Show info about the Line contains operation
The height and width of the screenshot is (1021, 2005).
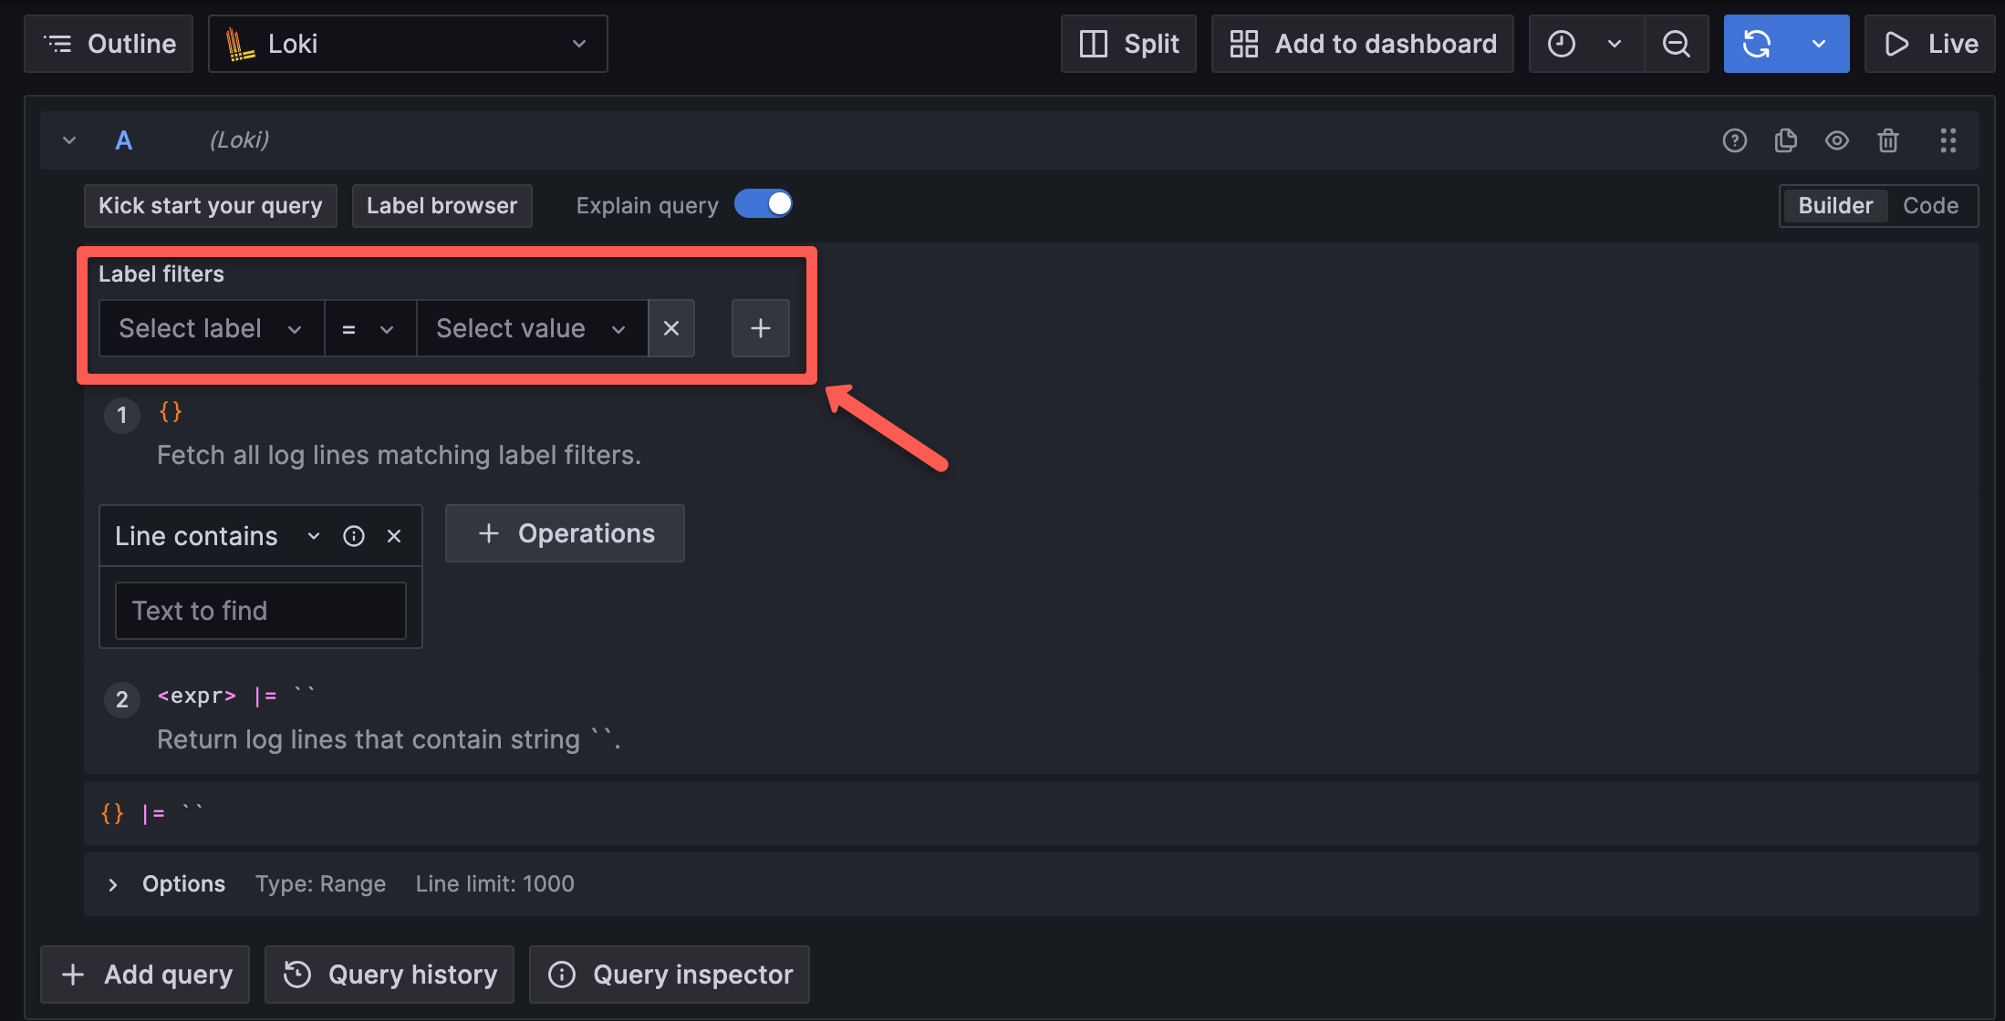pos(354,536)
